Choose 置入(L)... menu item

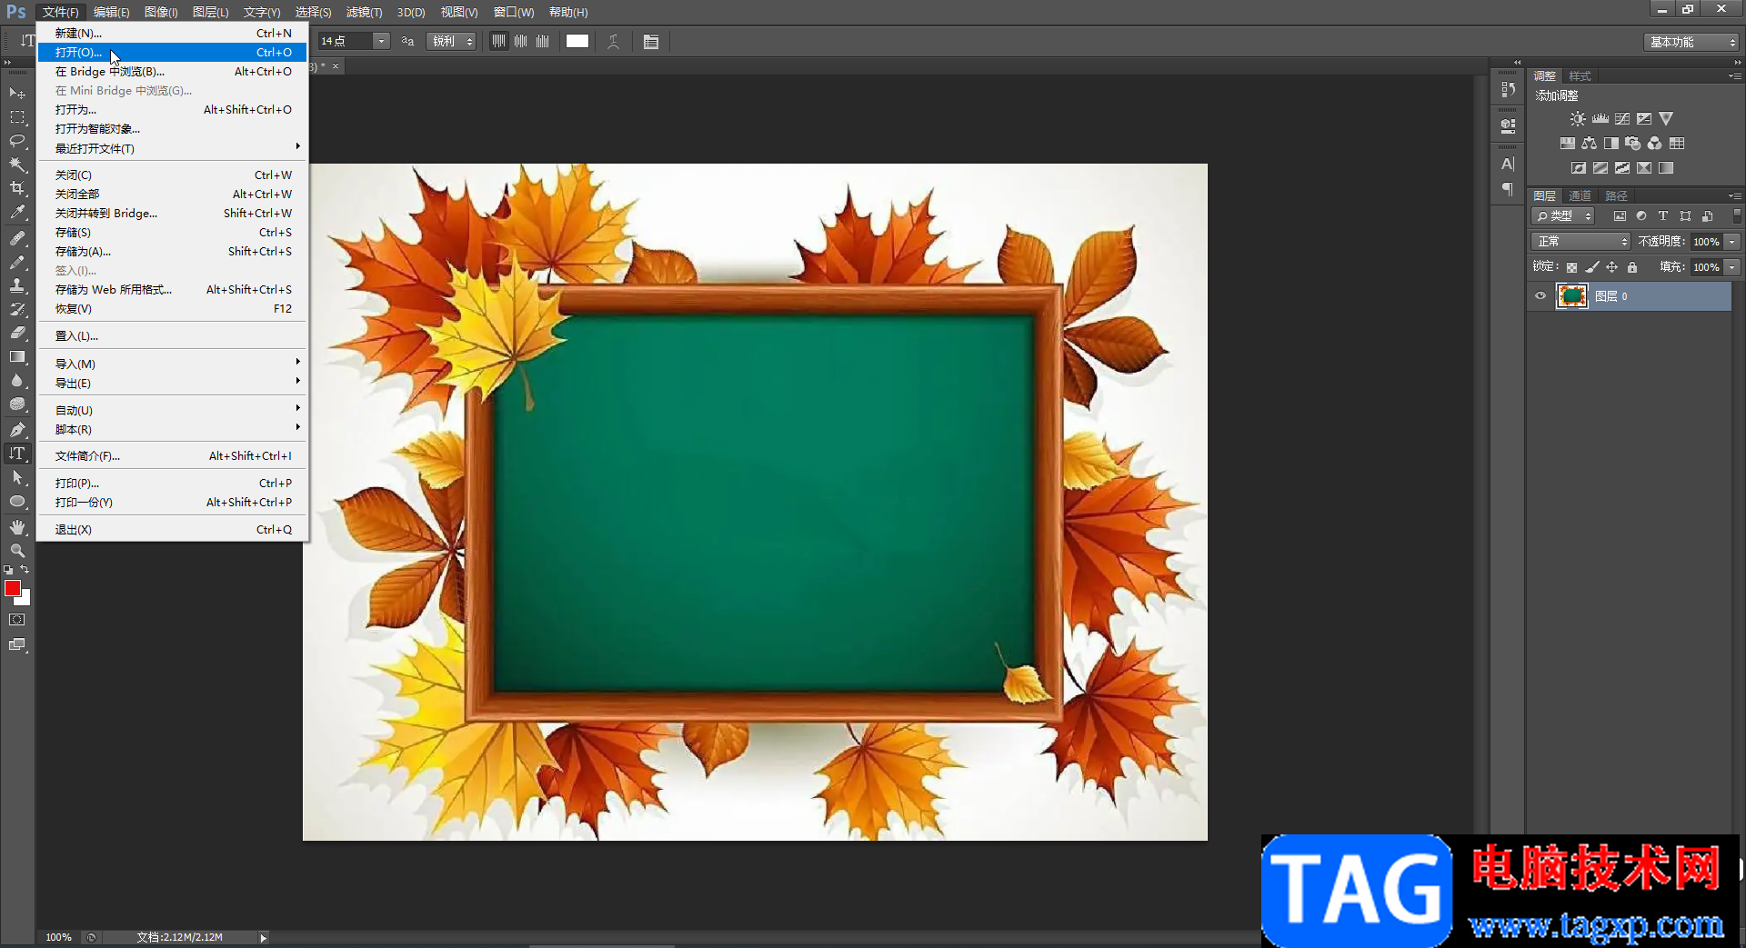click(x=173, y=336)
